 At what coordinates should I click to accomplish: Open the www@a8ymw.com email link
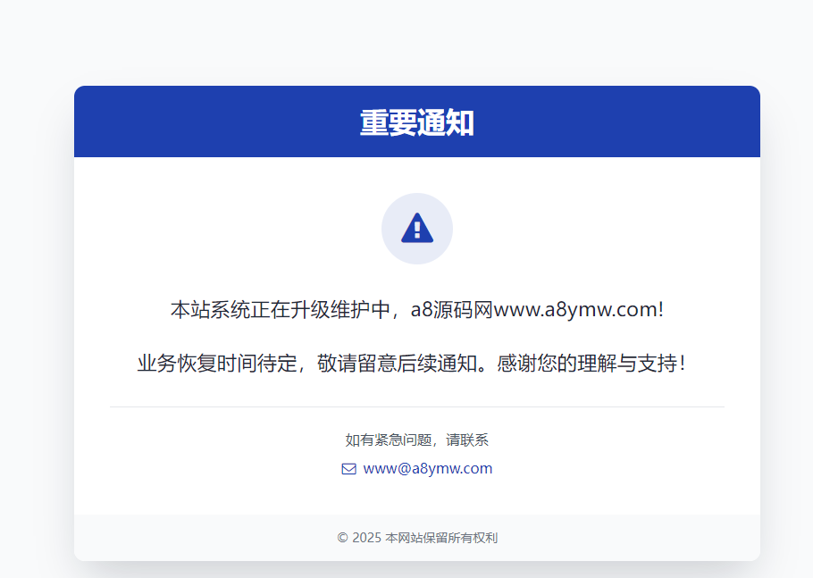pos(427,469)
